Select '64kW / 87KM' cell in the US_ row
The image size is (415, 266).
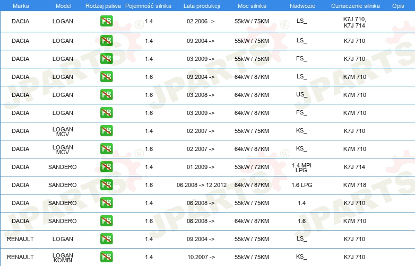click(x=252, y=95)
